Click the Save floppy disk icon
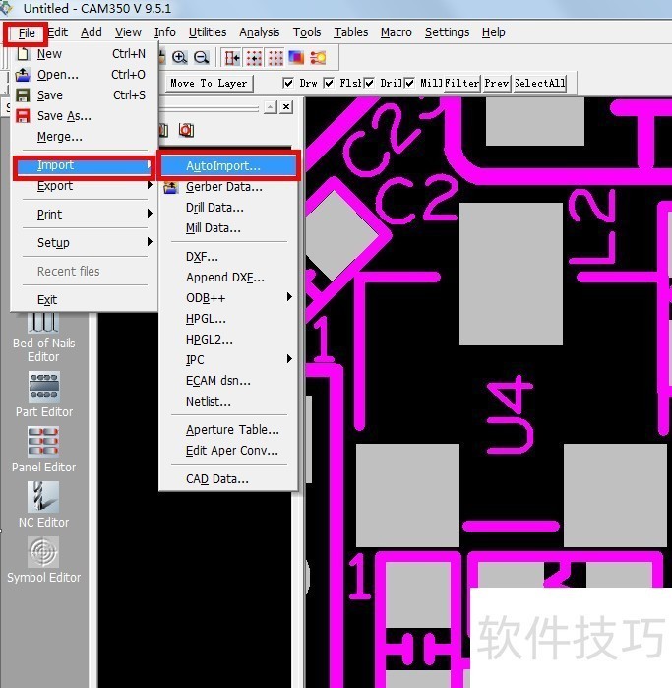This screenshot has width=672, height=688. coord(24,95)
